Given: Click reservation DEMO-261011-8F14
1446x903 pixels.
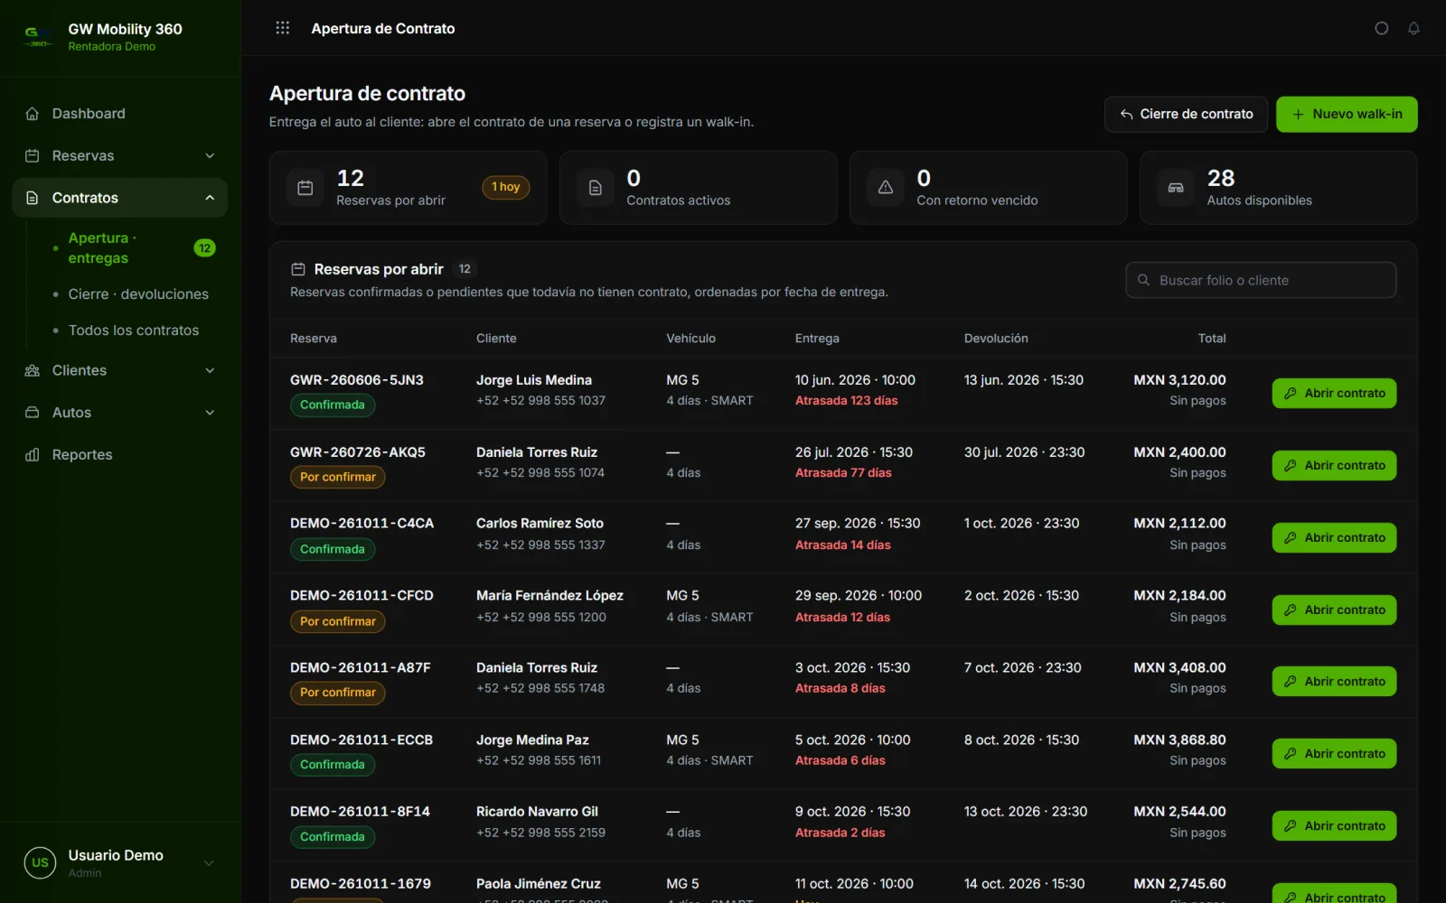Looking at the screenshot, I should point(360,812).
